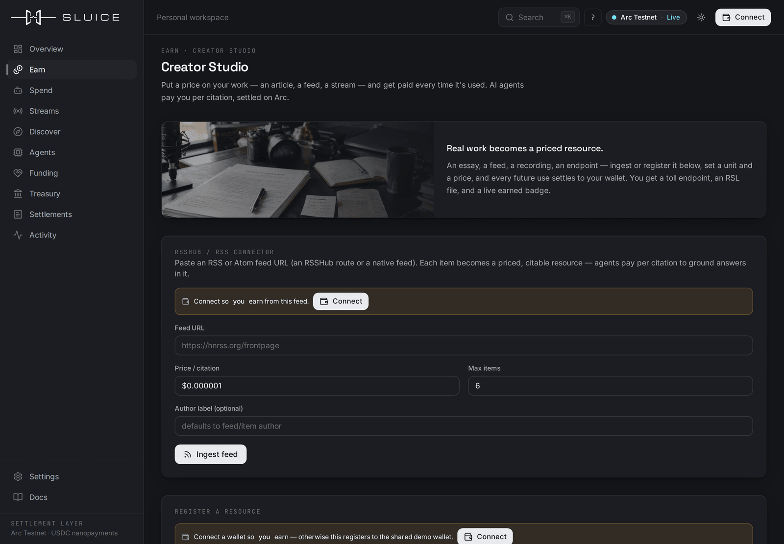Toggle light theme with the sun icon

click(x=701, y=17)
